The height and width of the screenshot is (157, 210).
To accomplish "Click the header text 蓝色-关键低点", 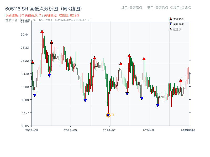I will 157,8.
